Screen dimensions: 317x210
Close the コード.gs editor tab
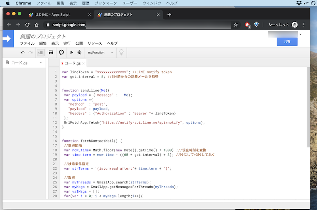(x=84, y=63)
